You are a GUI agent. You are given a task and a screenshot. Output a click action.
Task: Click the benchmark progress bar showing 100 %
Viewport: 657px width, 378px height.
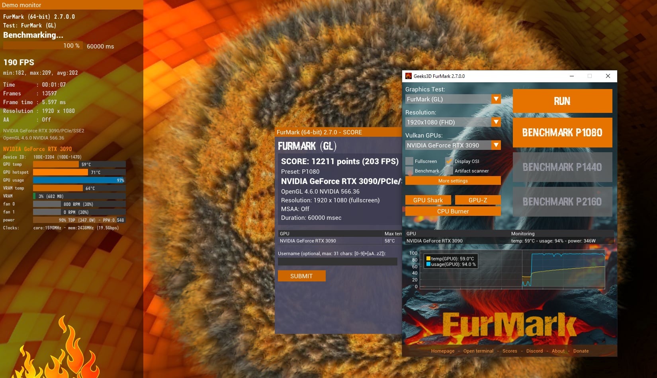(43, 45)
